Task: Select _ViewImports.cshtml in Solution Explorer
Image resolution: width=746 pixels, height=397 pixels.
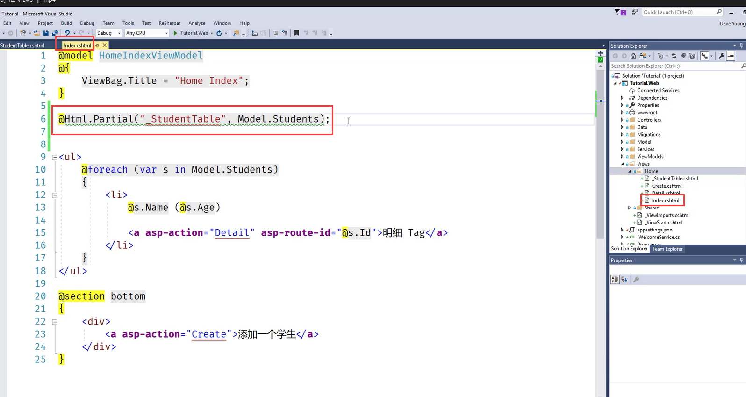Action: point(667,215)
